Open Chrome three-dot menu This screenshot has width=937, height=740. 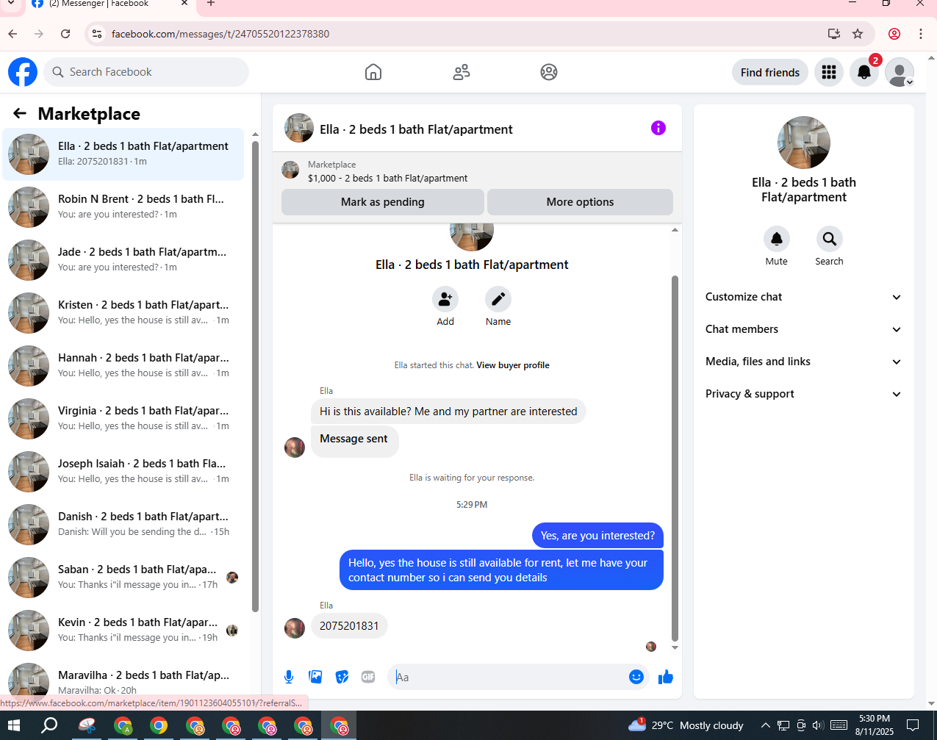(920, 34)
